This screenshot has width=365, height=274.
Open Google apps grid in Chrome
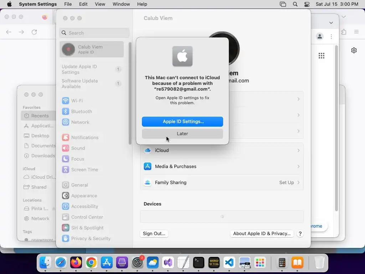[x=322, y=56]
